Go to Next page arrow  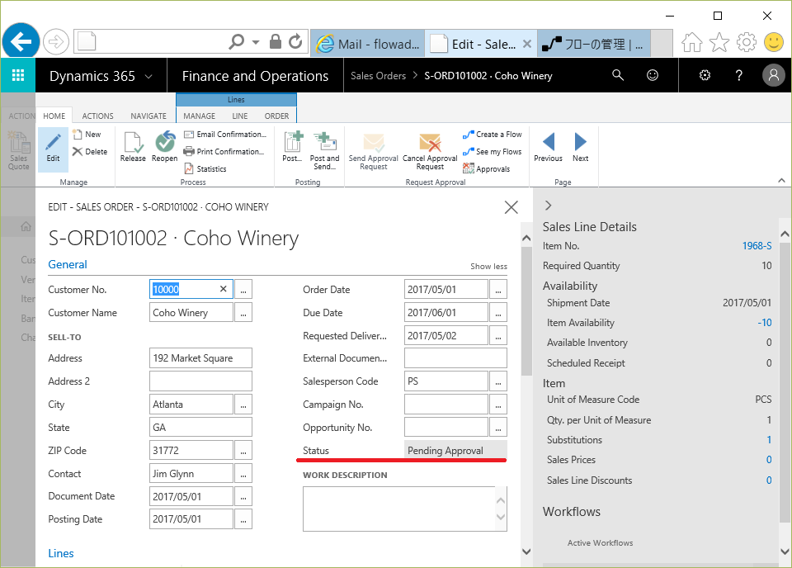[x=580, y=147]
